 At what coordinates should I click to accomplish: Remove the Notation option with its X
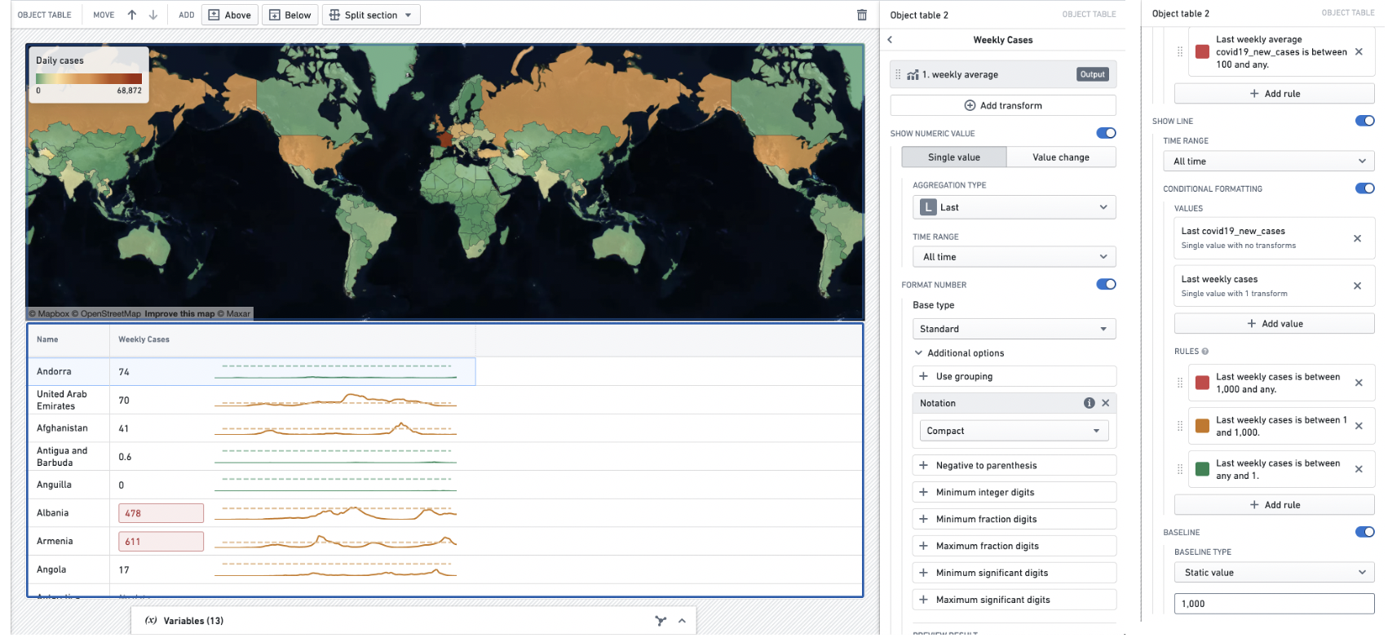[x=1106, y=403]
